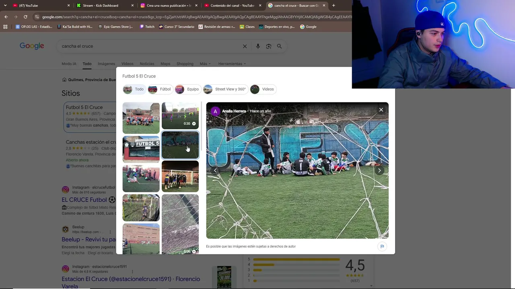Go back to the previous page
515x289 pixels.
click(x=6, y=17)
